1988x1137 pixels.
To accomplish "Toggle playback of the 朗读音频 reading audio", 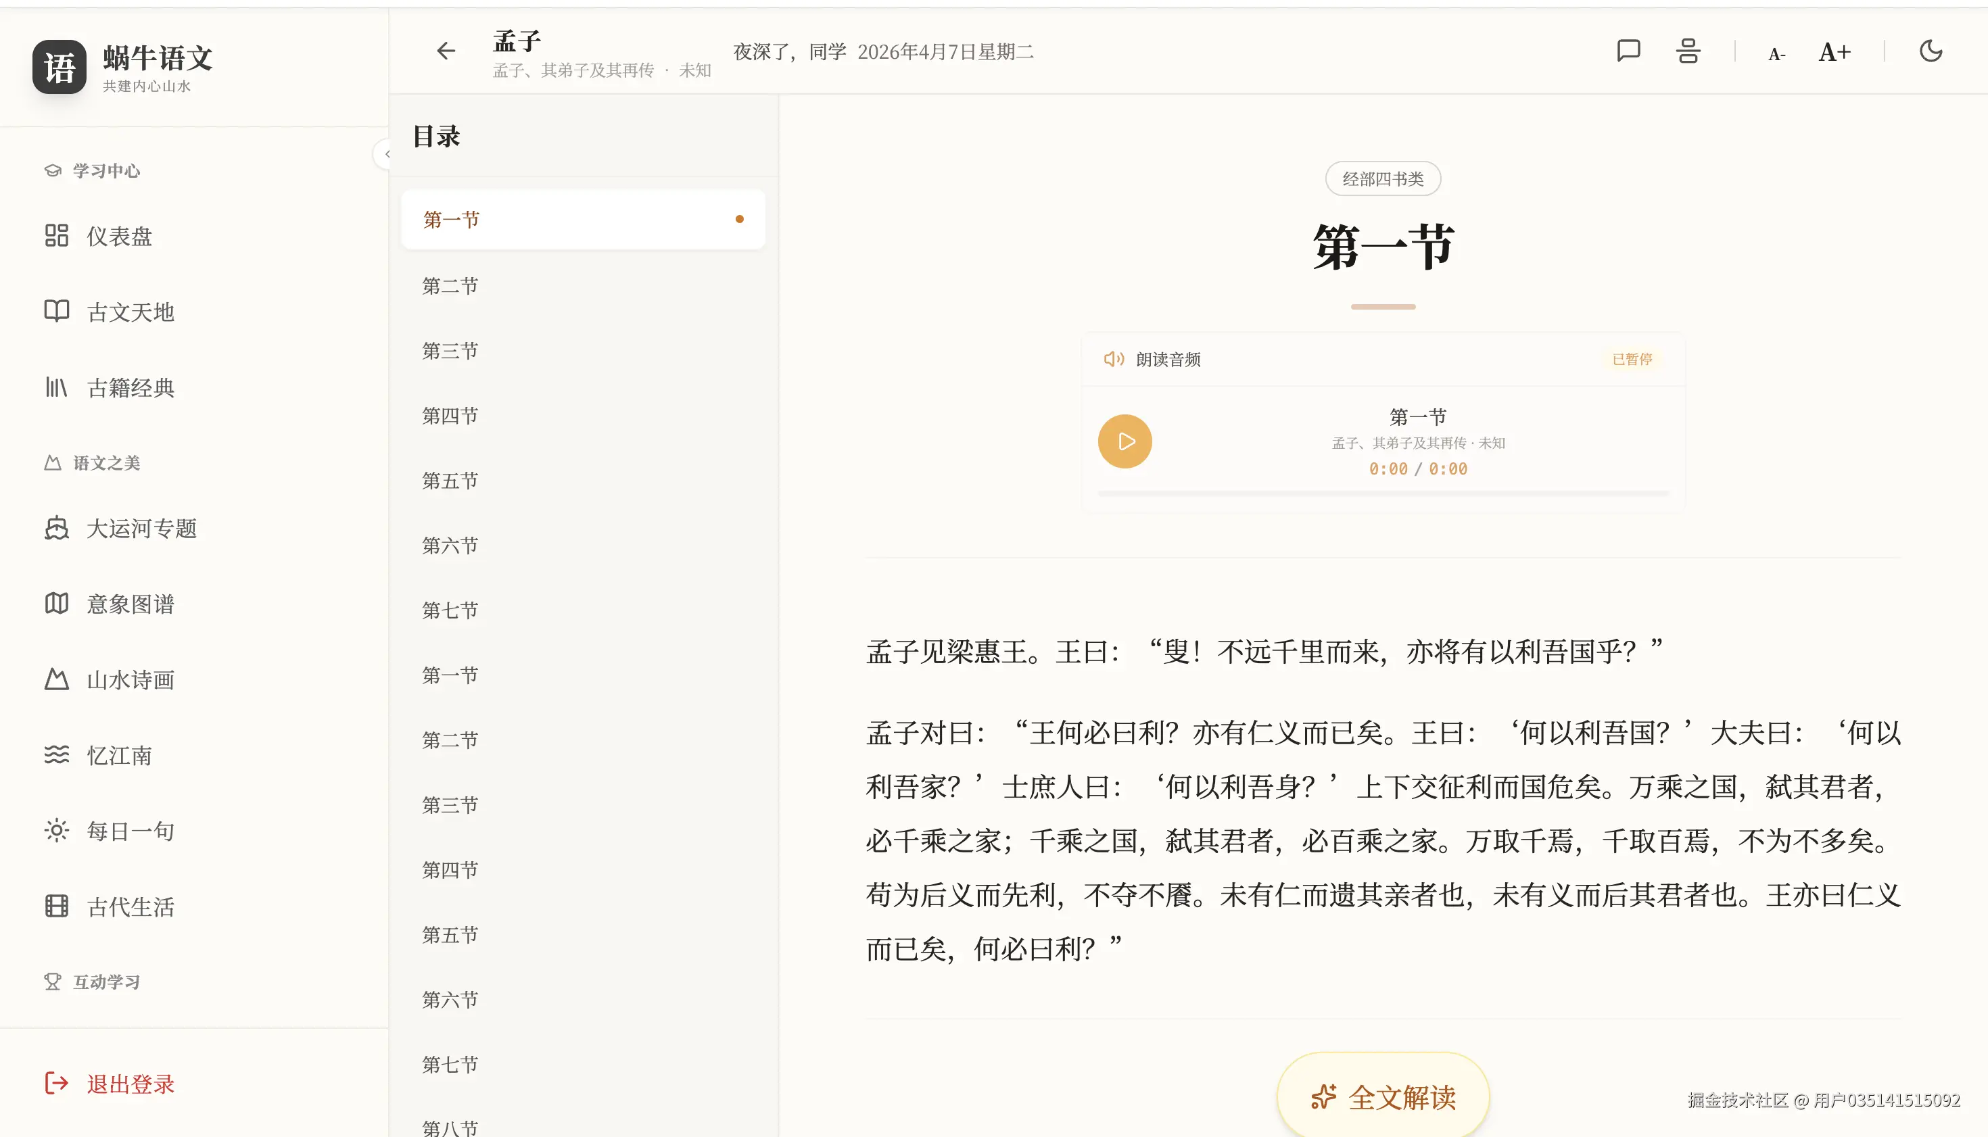I will pyautogui.click(x=1125, y=441).
